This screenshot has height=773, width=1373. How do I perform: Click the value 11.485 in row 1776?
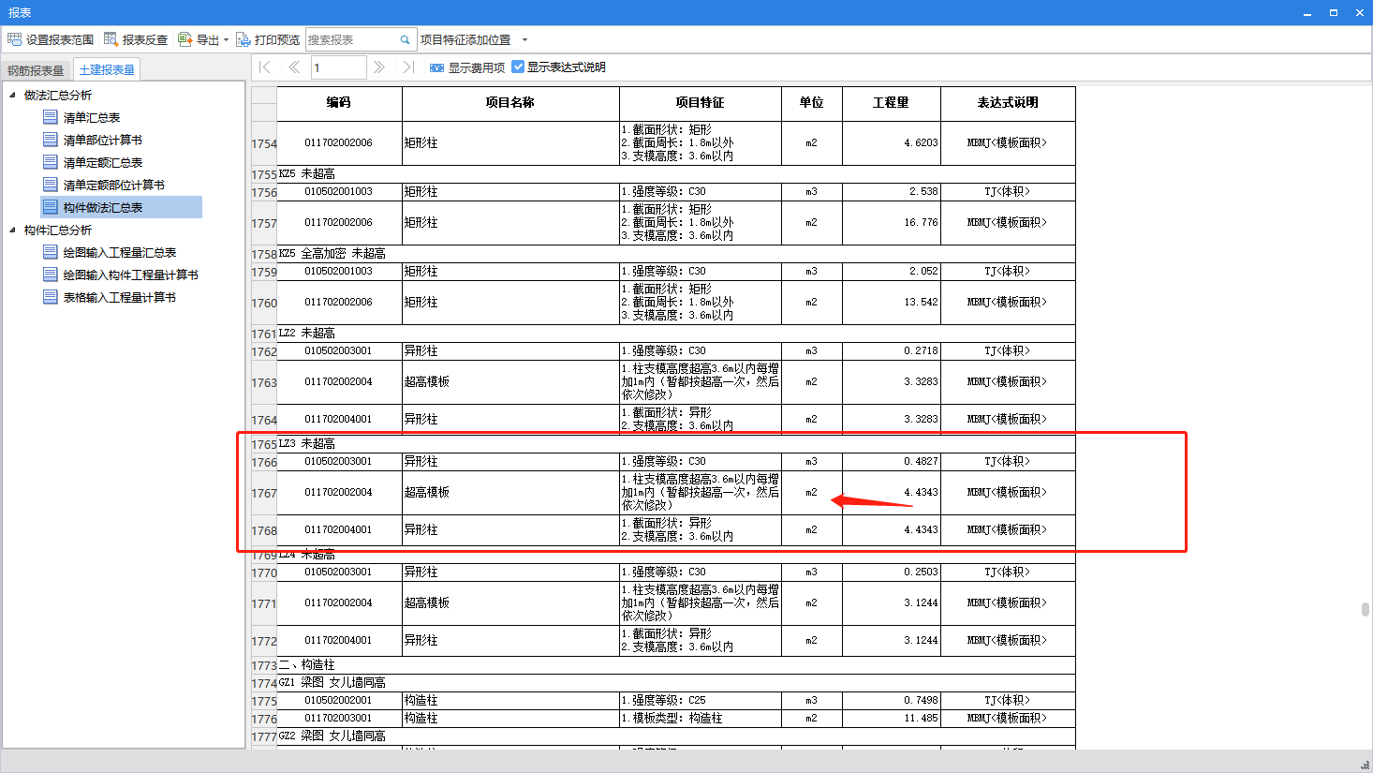921,718
